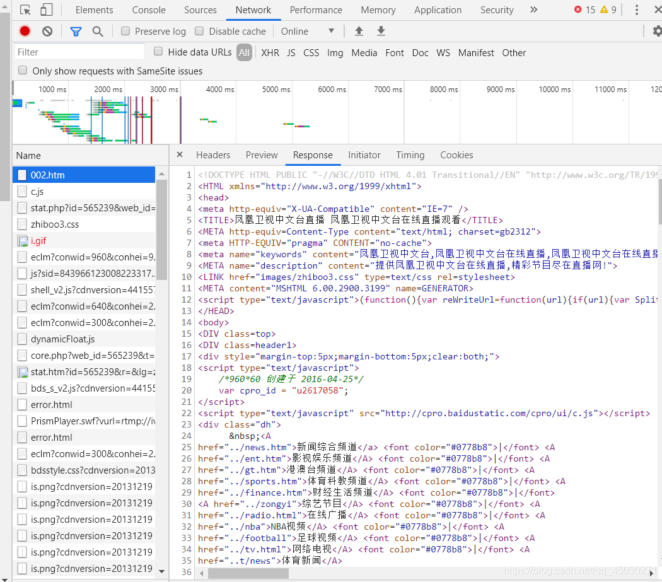The image size is (662, 582).
Task: Select the PrismPlayer.swf request row
Action: pyautogui.click(x=84, y=421)
